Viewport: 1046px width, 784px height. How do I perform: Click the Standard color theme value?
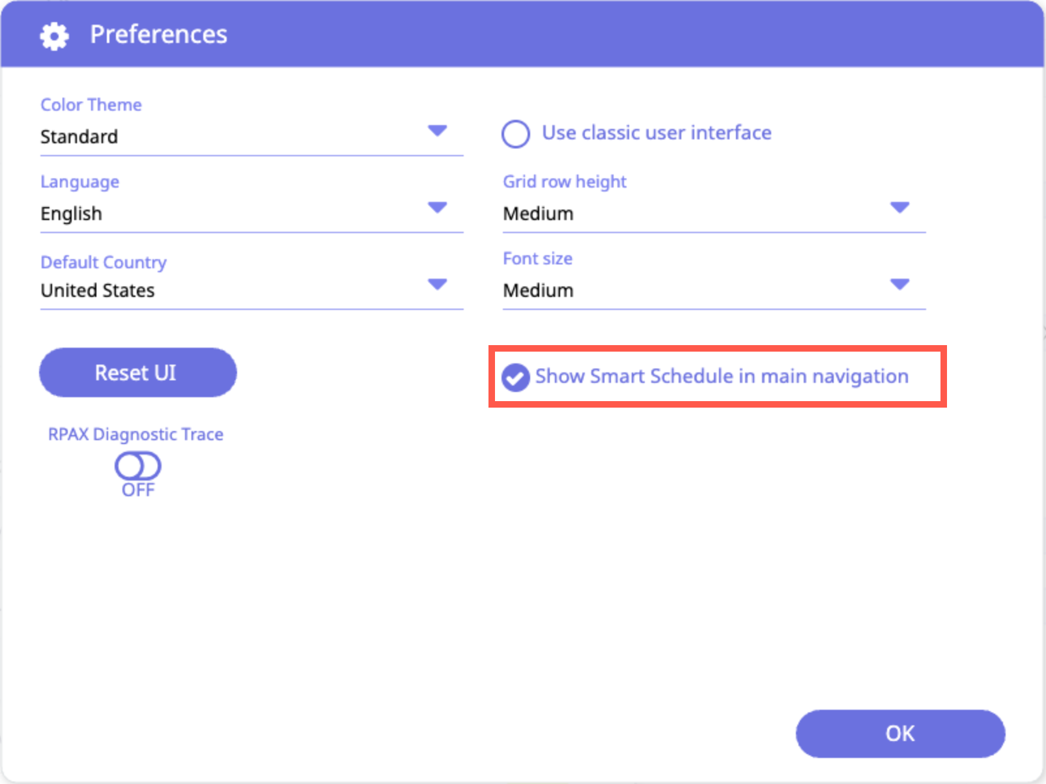(x=79, y=137)
